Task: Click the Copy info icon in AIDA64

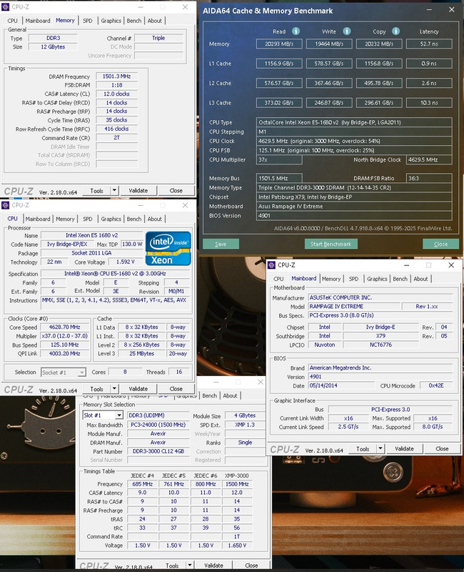Action: tap(395, 31)
